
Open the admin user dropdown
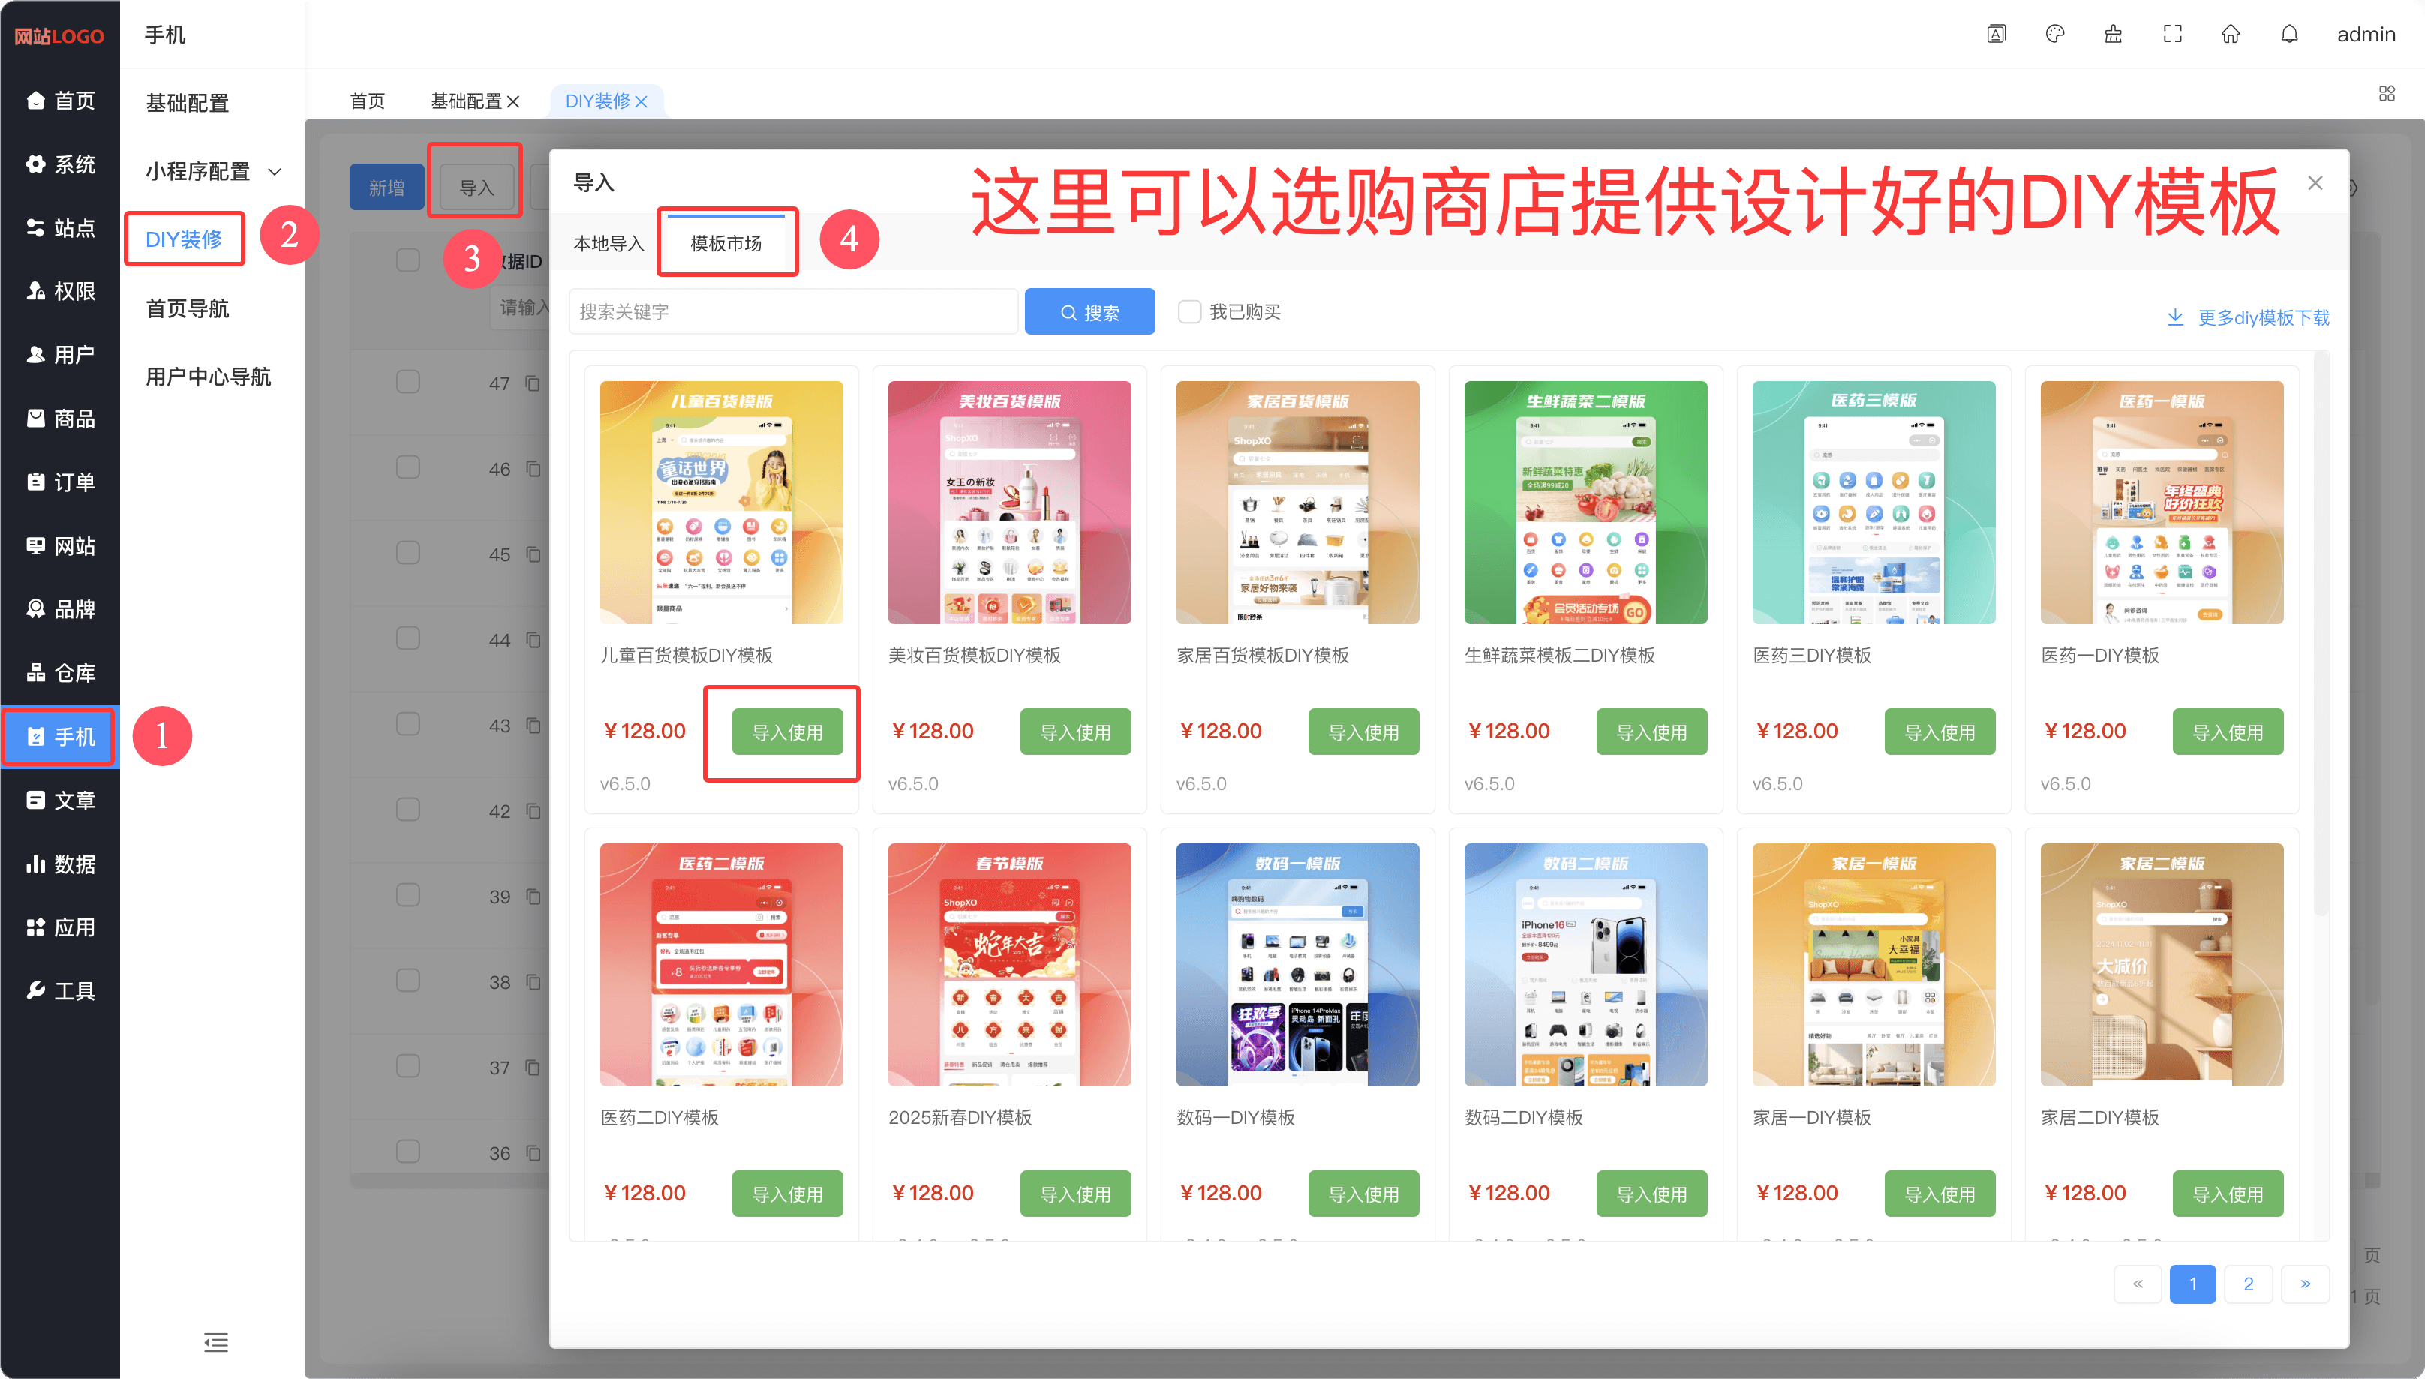click(2365, 34)
